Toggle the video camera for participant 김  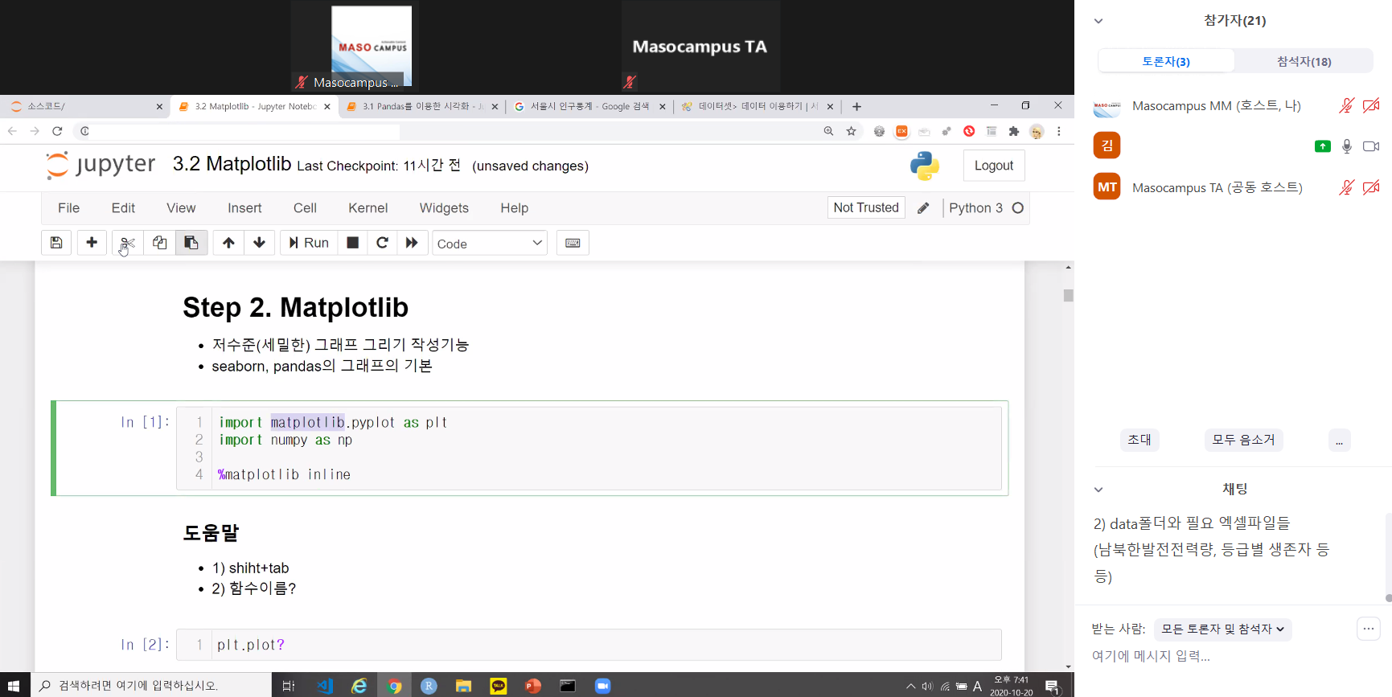tap(1370, 146)
